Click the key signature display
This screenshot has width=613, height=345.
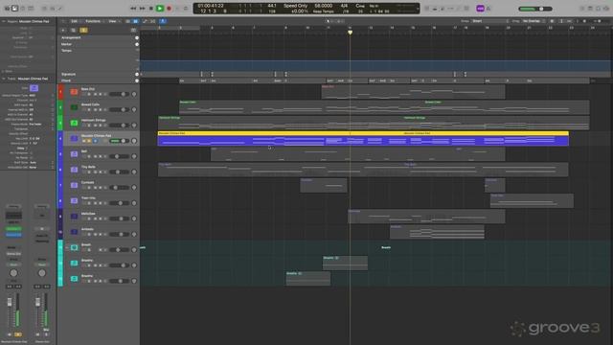tap(360, 6)
